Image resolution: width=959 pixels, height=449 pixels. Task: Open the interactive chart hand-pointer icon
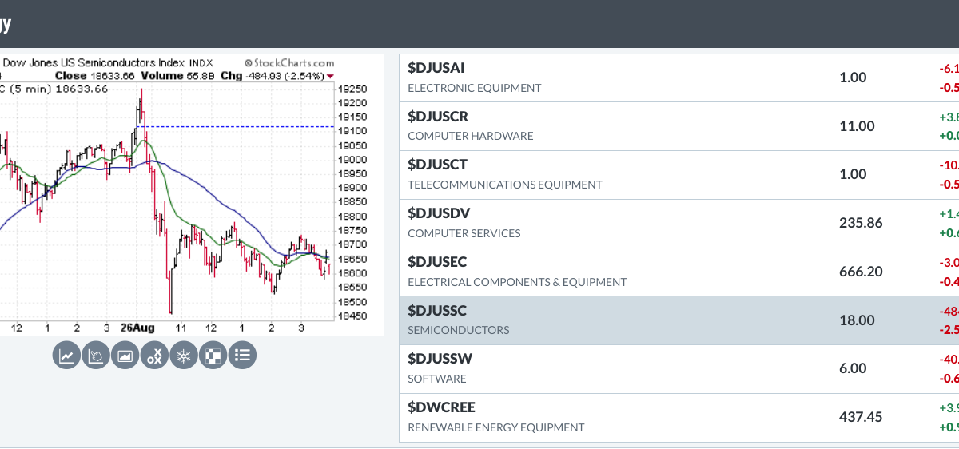point(96,356)
